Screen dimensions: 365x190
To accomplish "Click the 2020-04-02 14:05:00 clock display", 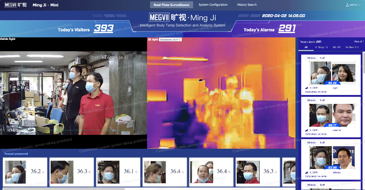I will tap(283, 16).
